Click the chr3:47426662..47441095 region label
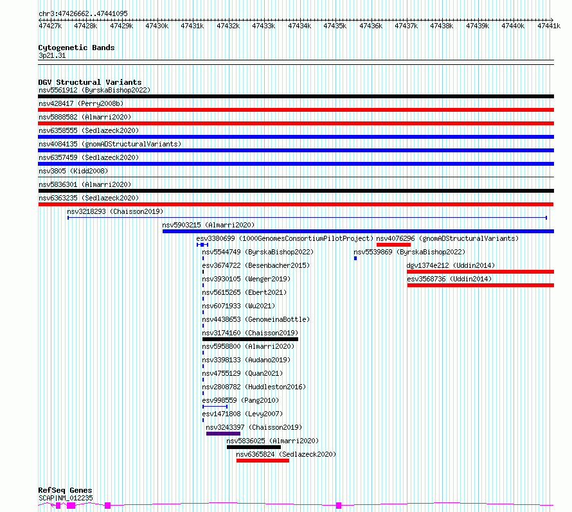This screenshot has height=512, width=572. click(x=83, y=14)
